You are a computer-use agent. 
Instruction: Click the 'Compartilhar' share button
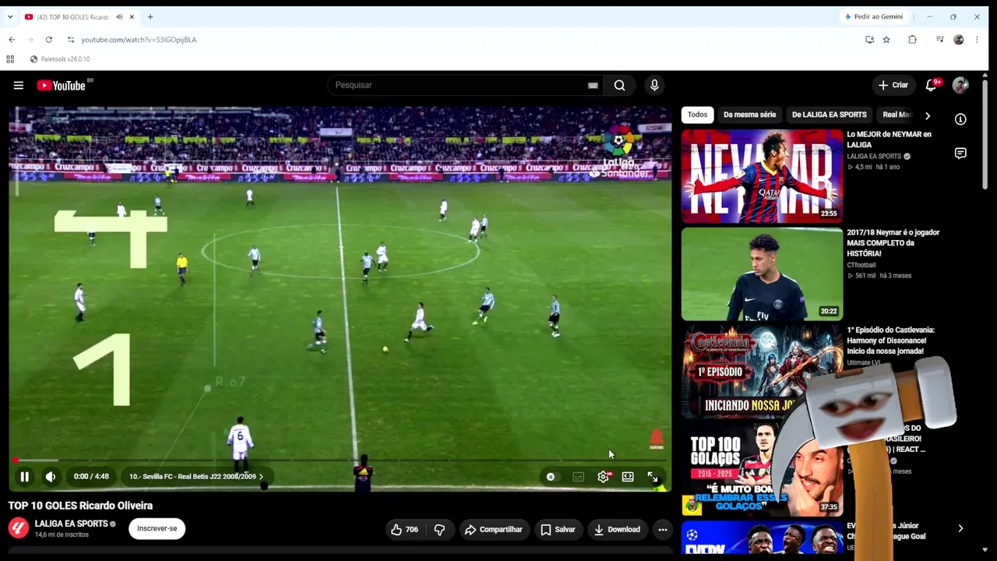[x=493, y=530]
